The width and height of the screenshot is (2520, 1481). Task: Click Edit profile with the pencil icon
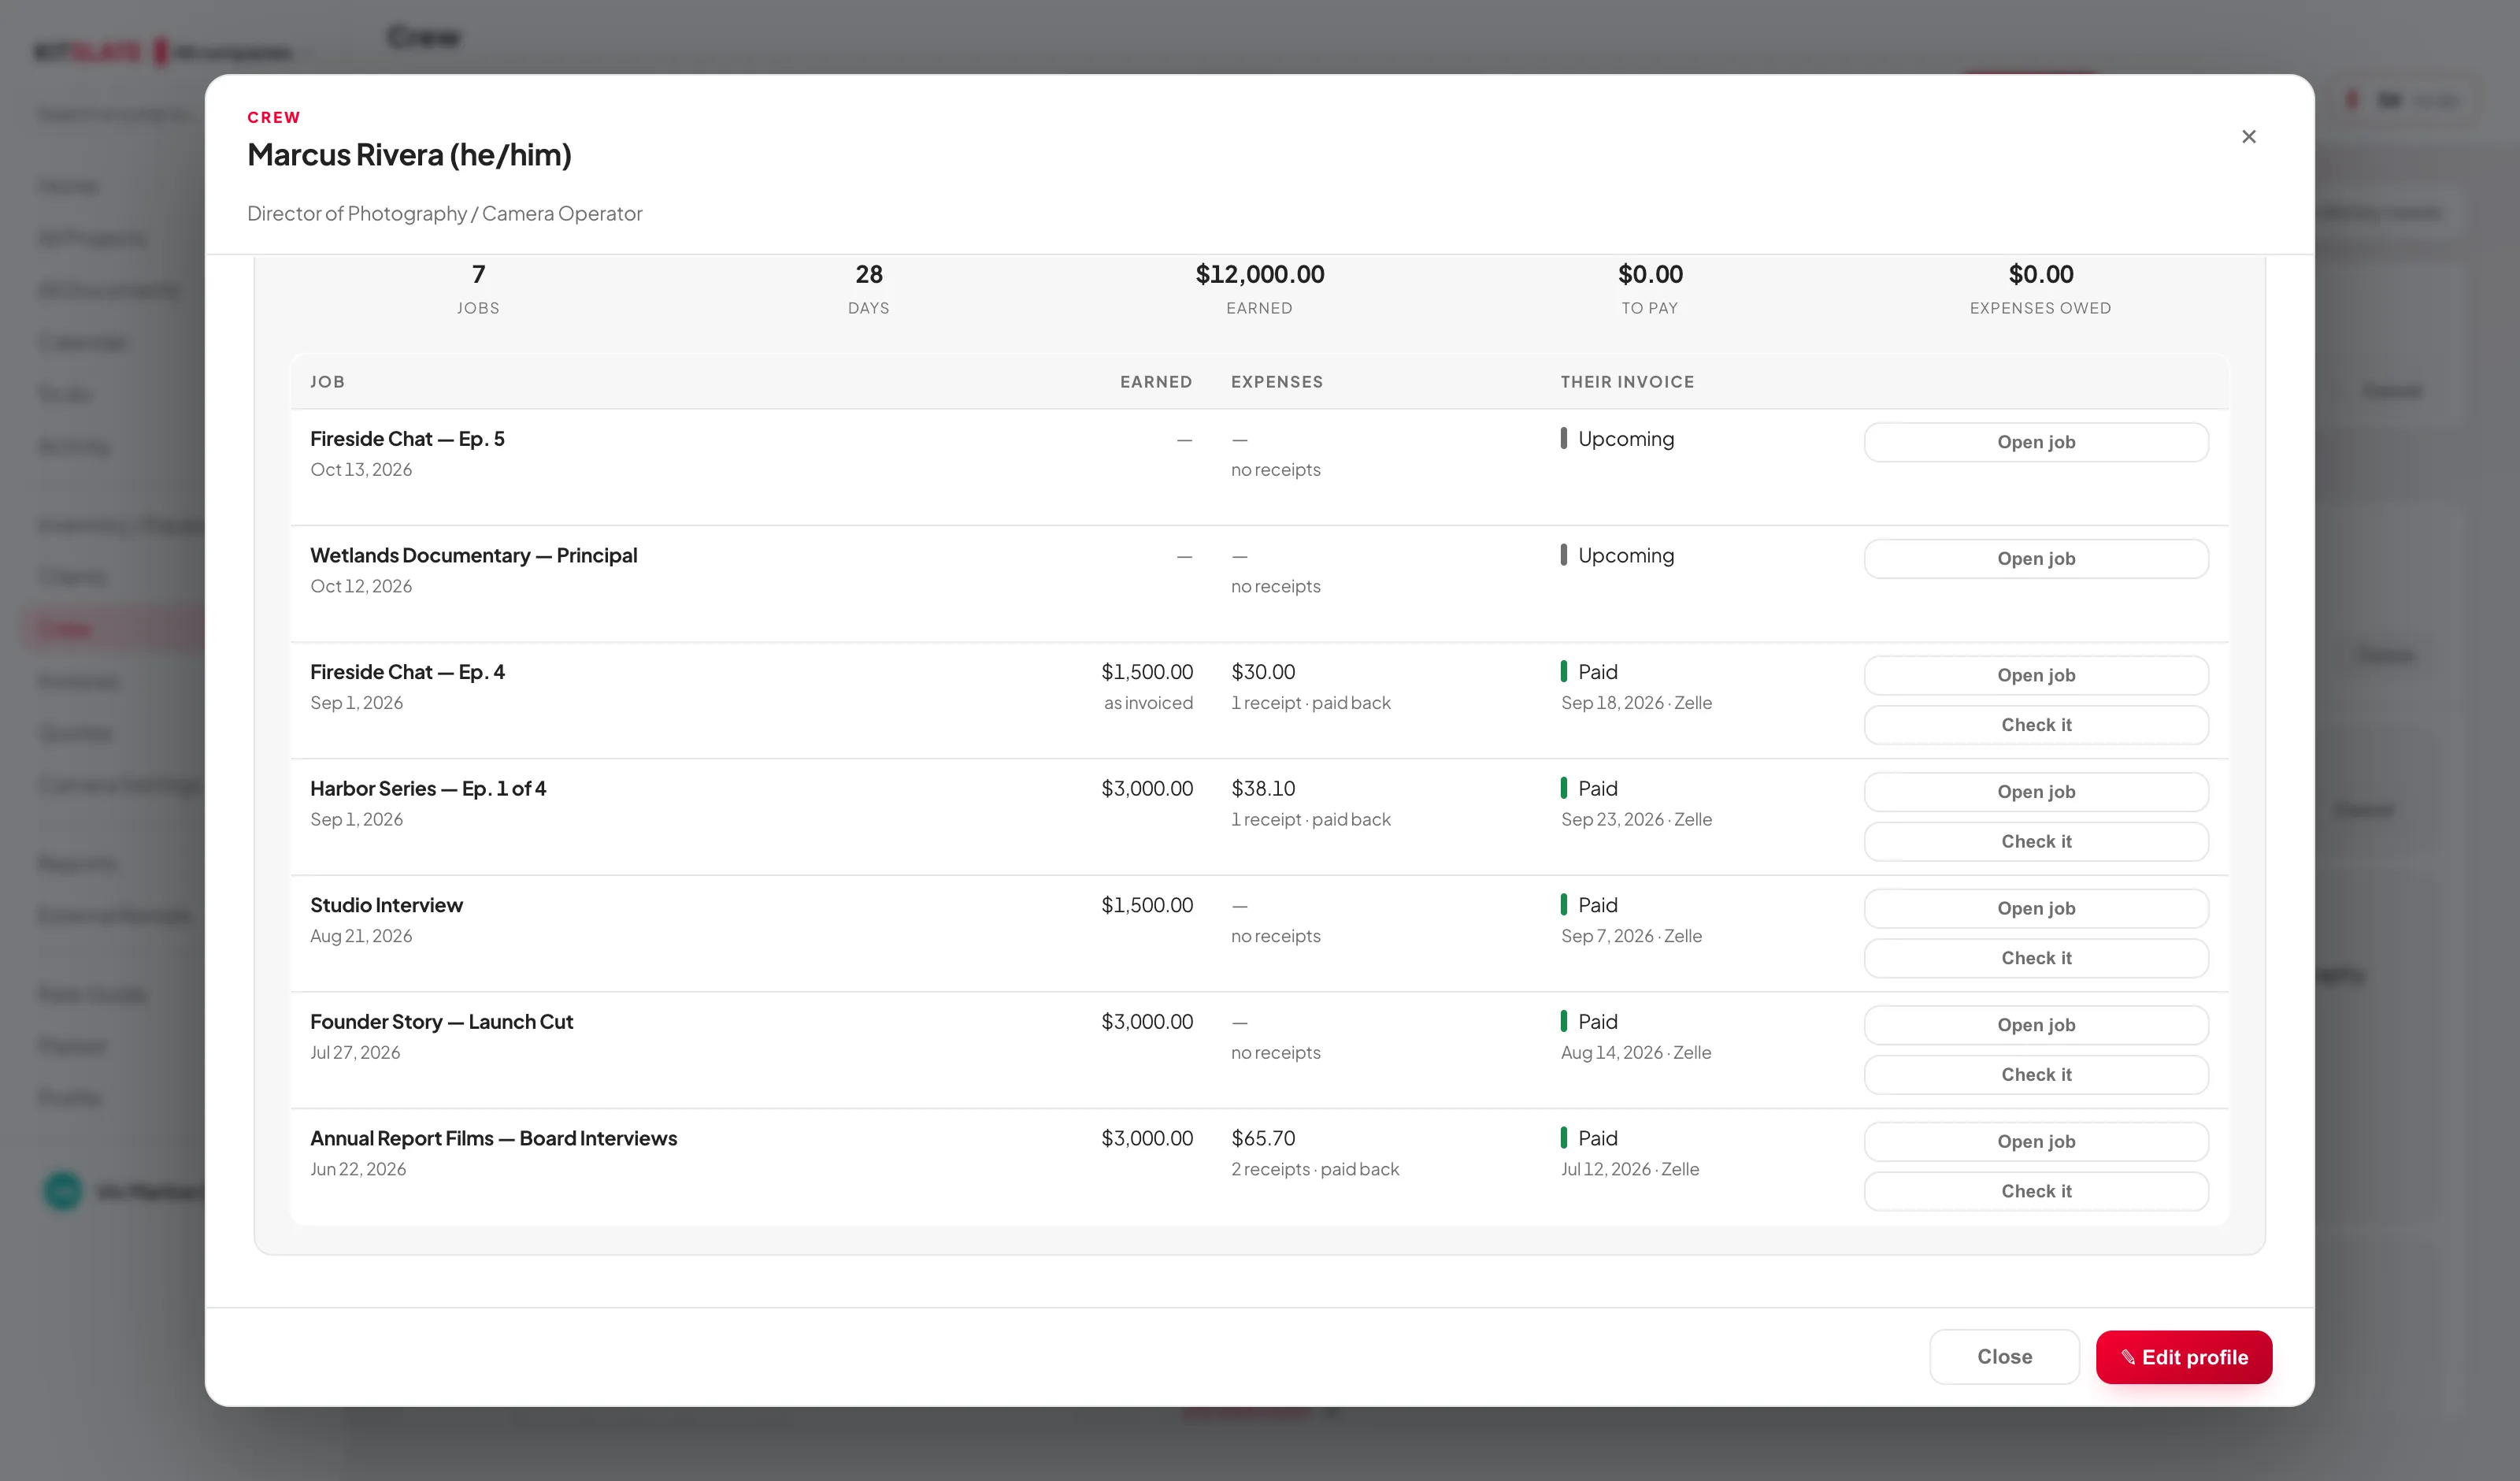pyautogui.click(x=2184, y=1357)
